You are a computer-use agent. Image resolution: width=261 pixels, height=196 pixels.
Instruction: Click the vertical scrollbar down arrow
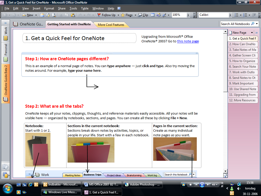tap(225, 171)
